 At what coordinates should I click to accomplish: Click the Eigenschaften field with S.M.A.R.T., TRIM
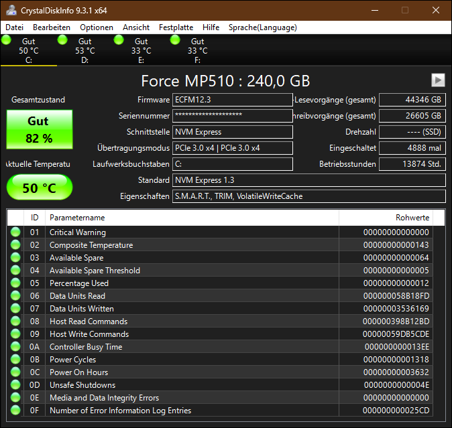[x=309, y=196]
